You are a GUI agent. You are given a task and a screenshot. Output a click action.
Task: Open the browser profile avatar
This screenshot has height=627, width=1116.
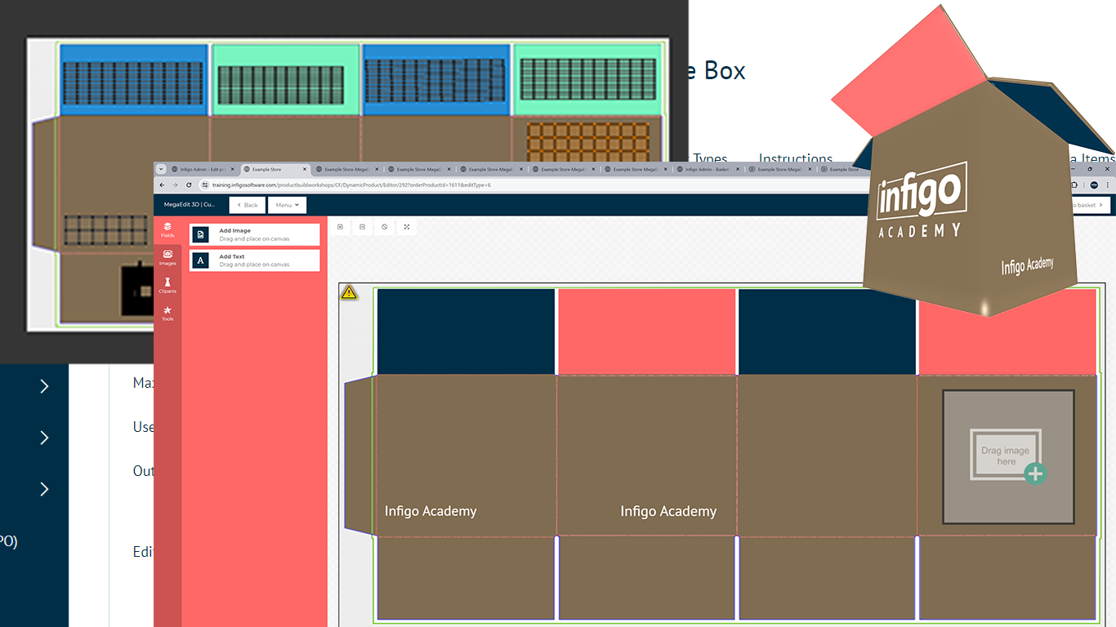[1094, 185]
